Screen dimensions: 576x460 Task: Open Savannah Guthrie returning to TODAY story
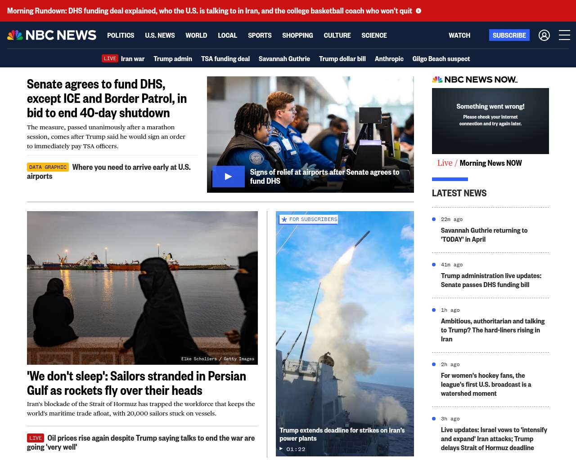[484, 235]
